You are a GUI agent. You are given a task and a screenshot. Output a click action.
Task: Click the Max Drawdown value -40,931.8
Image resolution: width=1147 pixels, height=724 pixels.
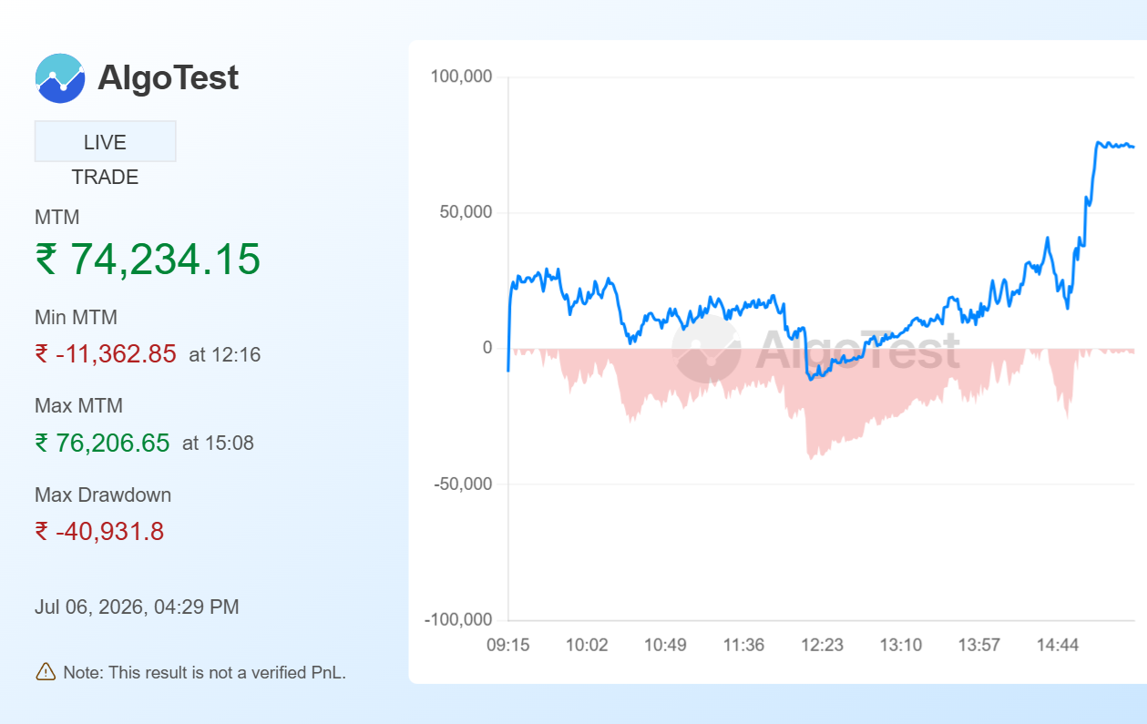109,532
